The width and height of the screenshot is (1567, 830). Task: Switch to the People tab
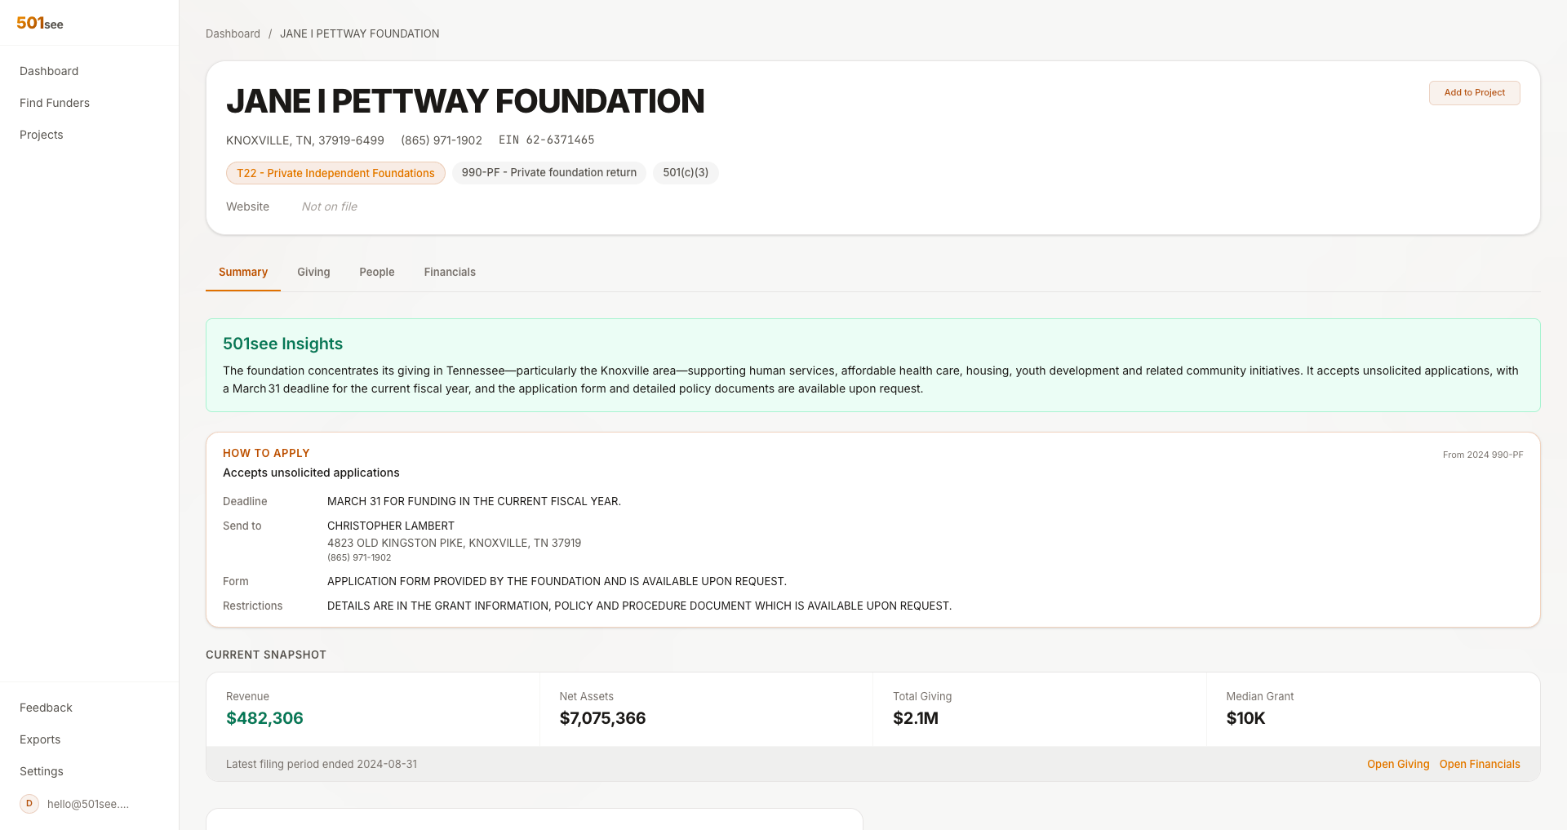(377, 273)
